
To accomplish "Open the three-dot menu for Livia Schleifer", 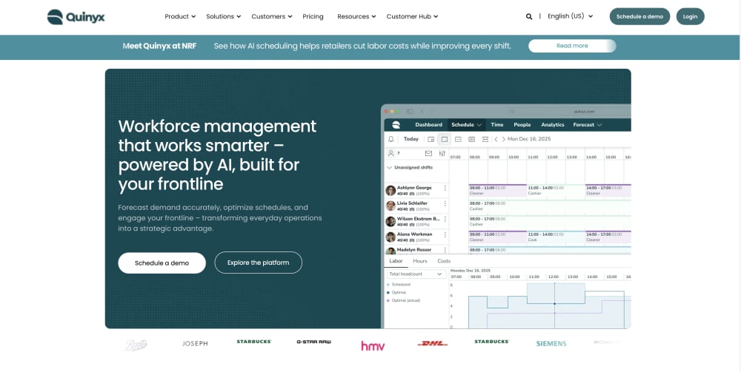I will [445, 203].
